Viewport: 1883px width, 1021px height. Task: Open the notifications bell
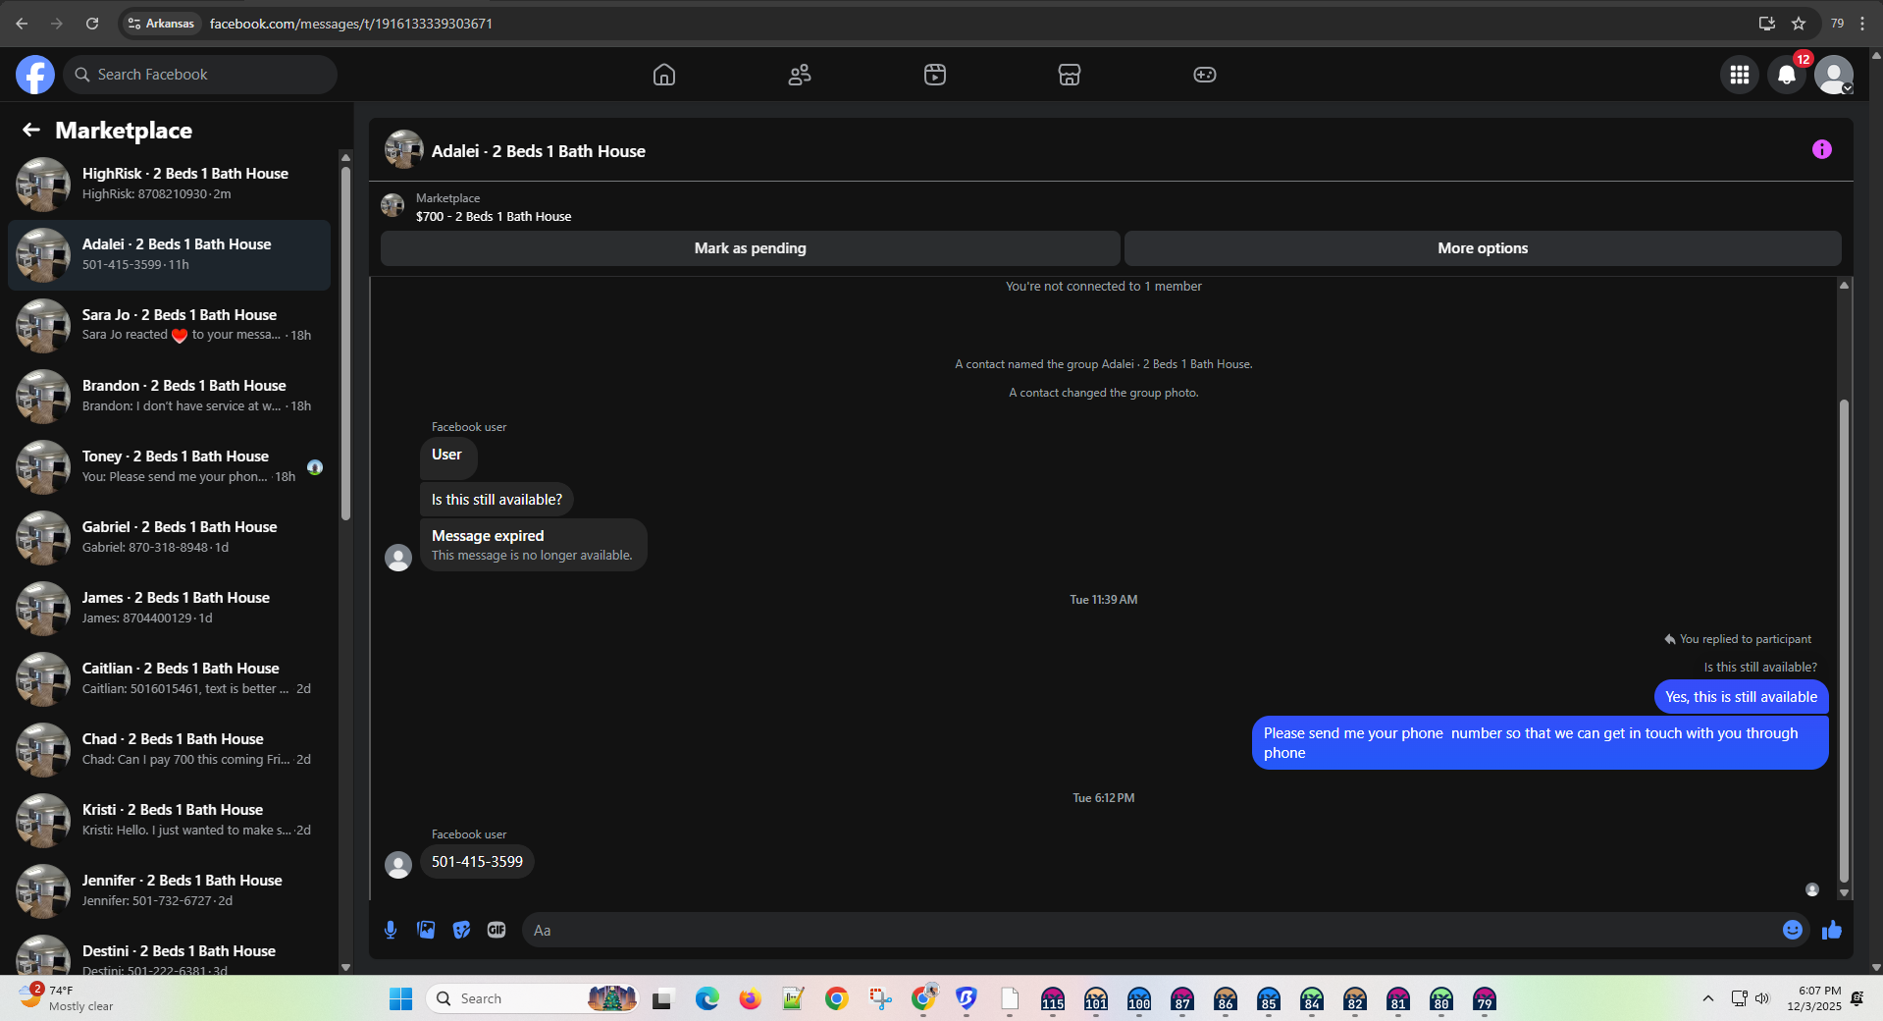[1787, 75]
